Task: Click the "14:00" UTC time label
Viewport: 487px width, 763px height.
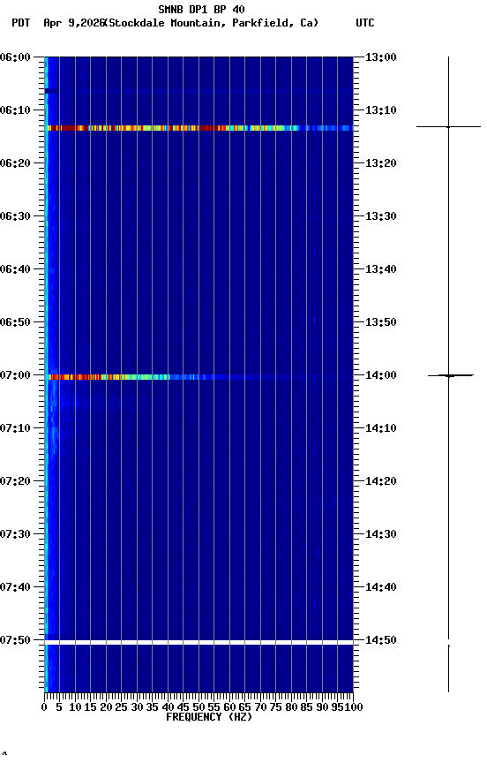Action: [x=381, y=375]
